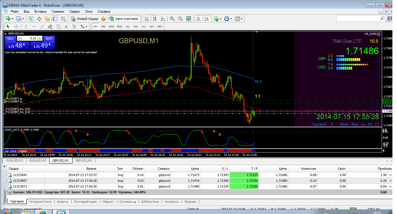Toggle chart shift icon
This screenshot has height=214, width=397.
(x=206, y=19)
